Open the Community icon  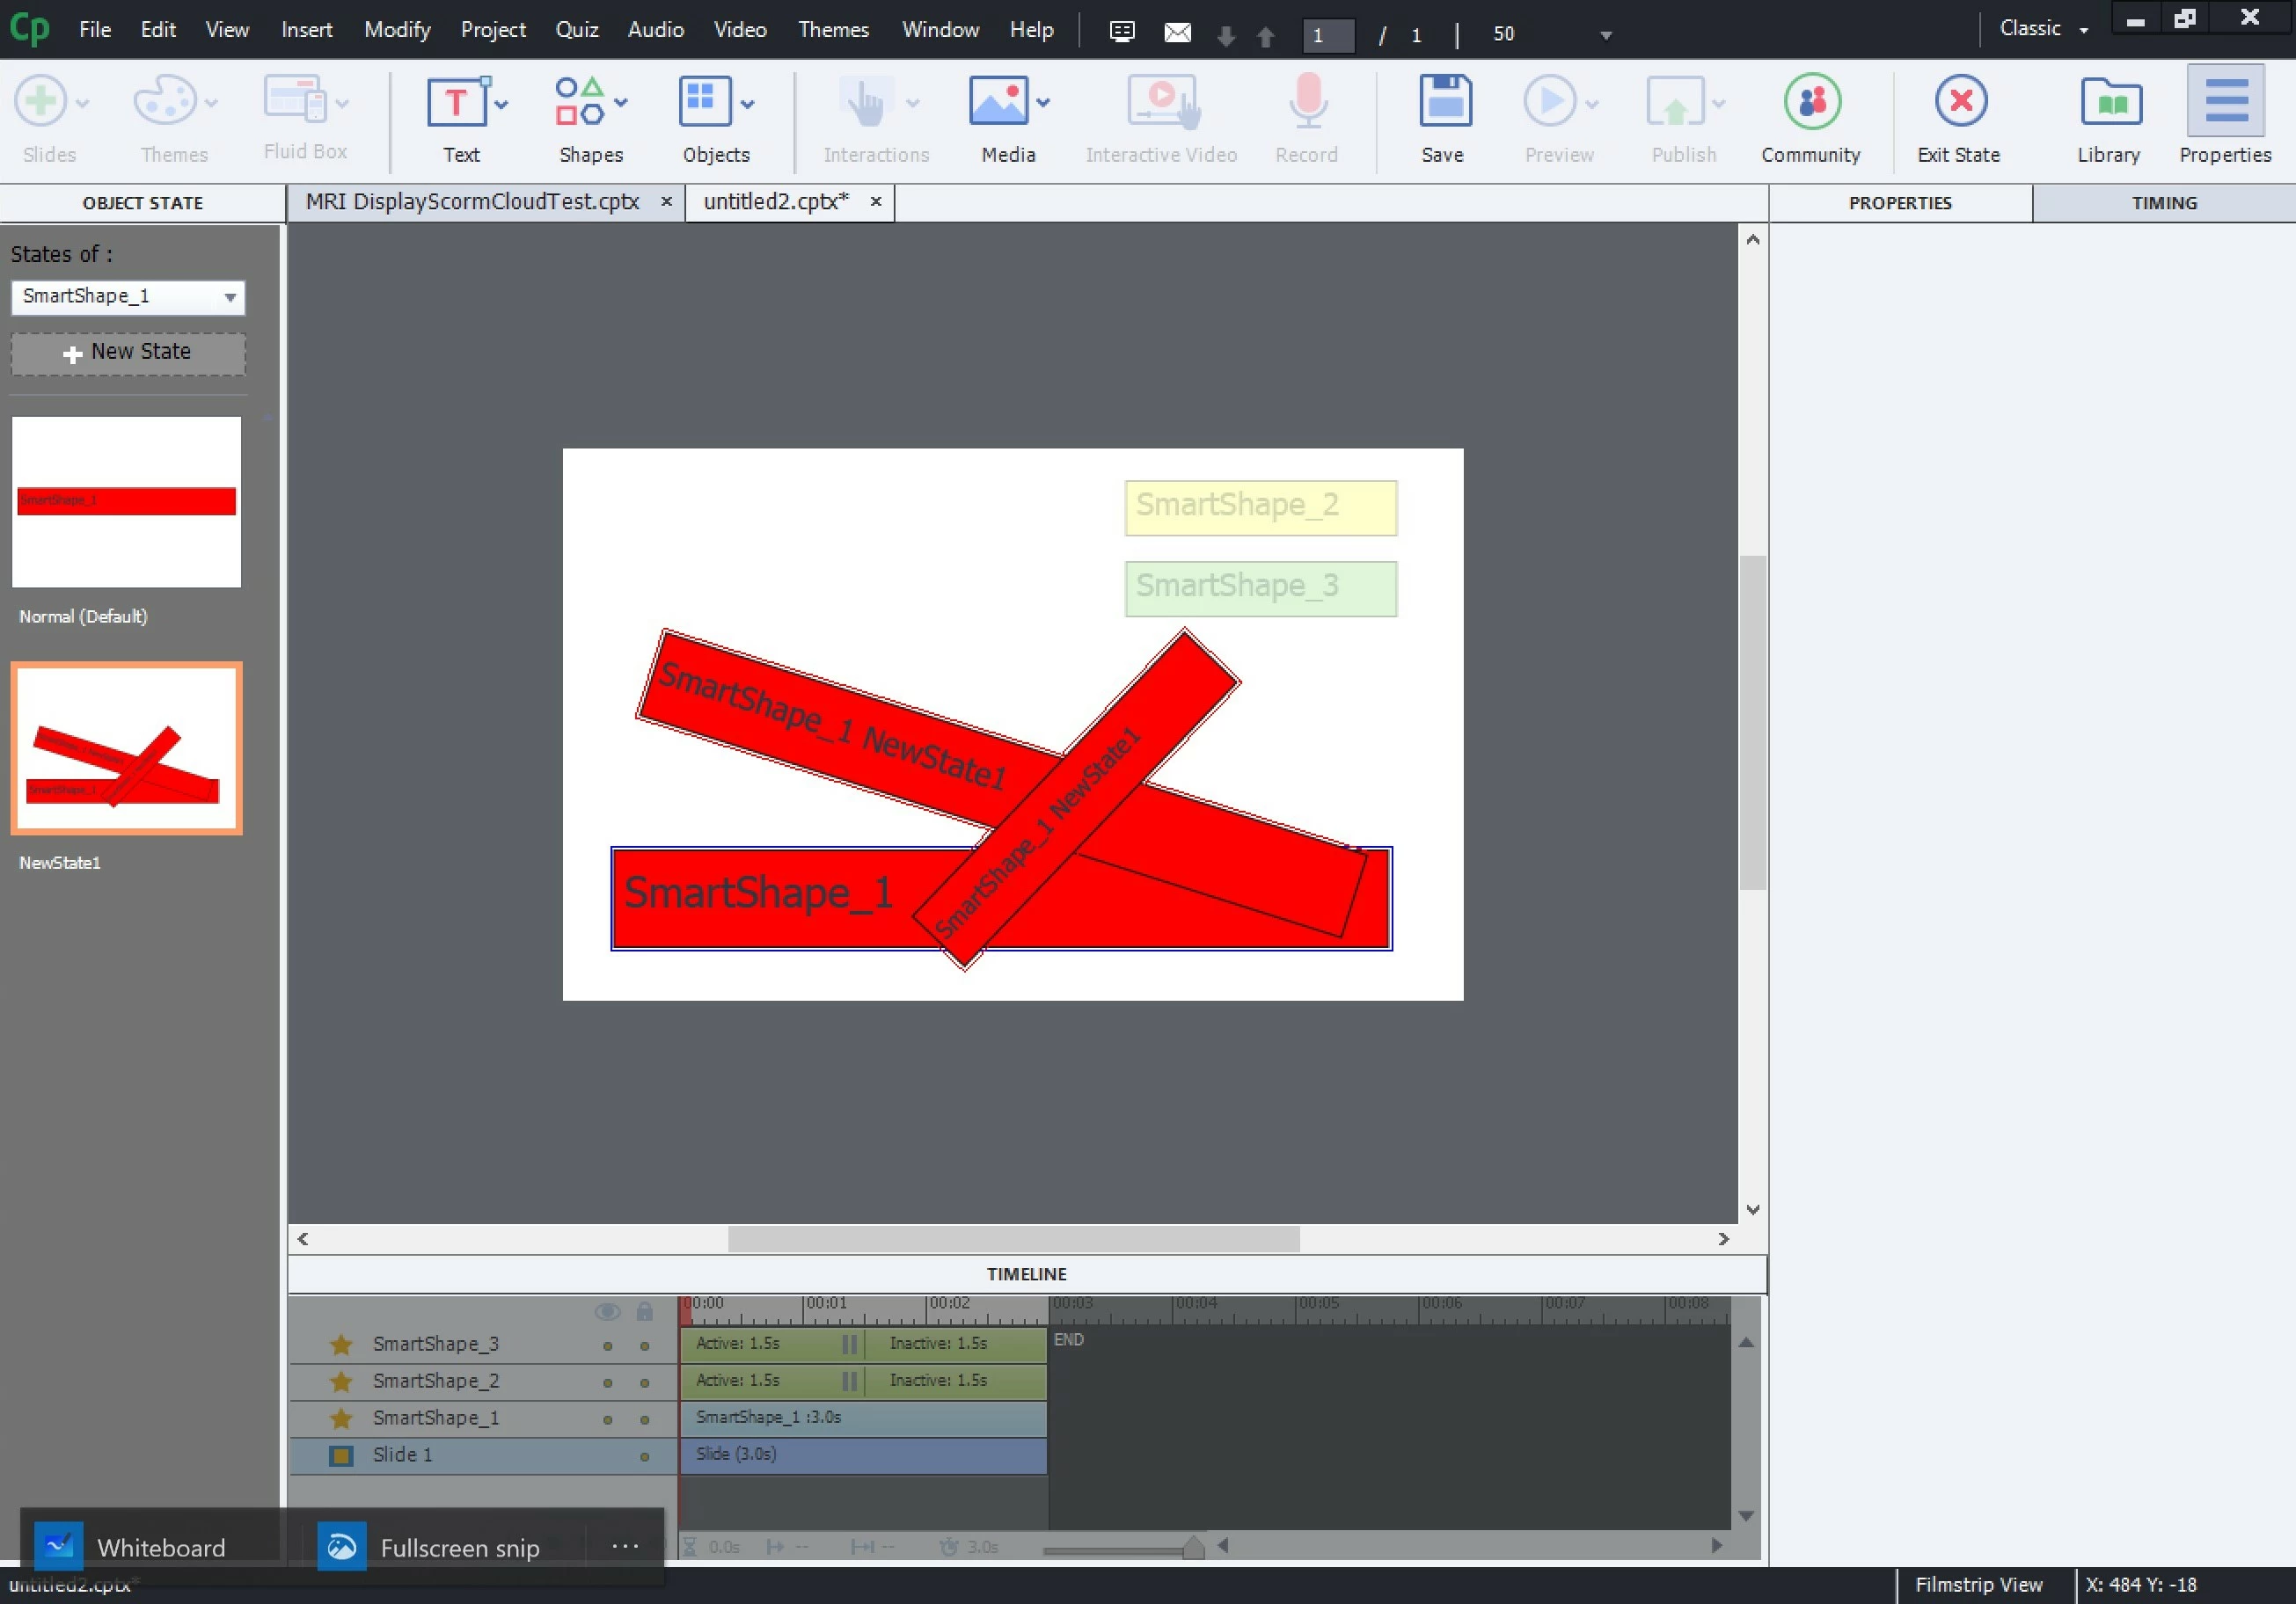point(1811,101)
